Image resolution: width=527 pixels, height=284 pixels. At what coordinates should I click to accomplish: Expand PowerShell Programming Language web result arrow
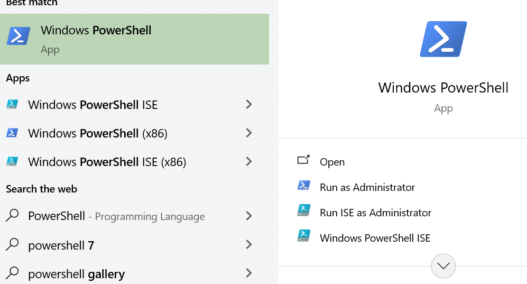pyautogui.click(x=248, y=216)
